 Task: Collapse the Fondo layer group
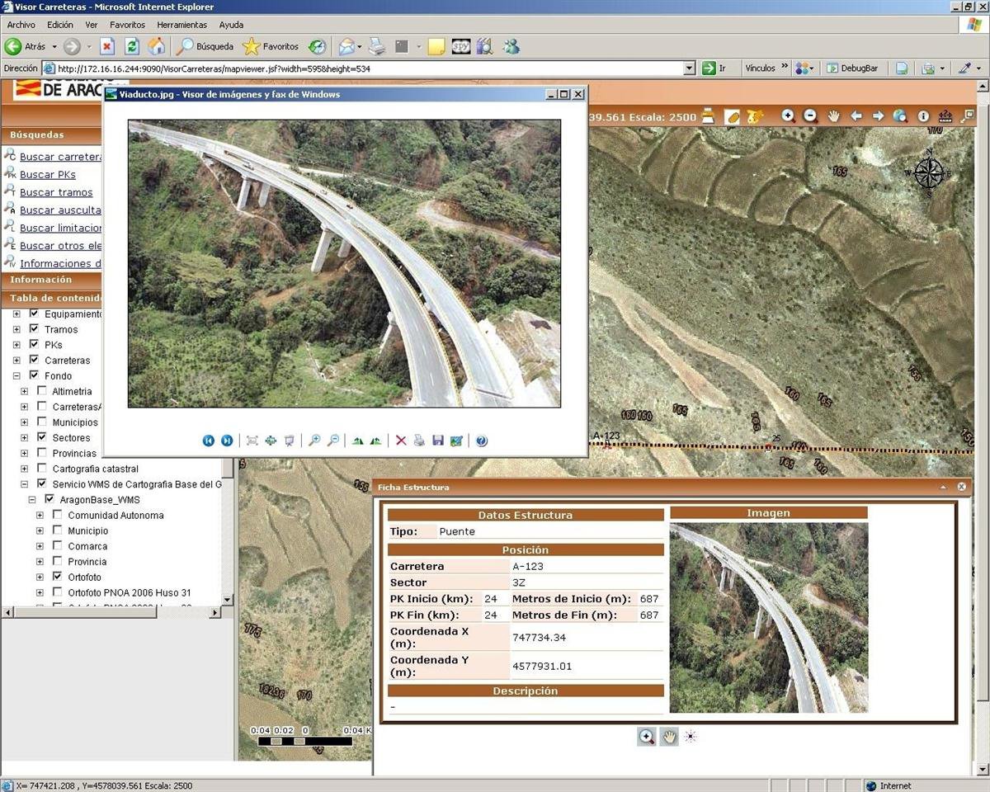pos(16,375)
